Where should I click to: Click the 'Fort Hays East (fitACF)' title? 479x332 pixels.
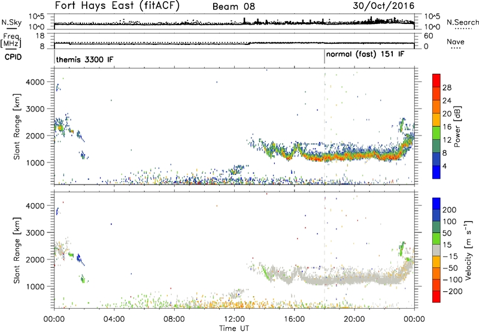pos(117,6)
